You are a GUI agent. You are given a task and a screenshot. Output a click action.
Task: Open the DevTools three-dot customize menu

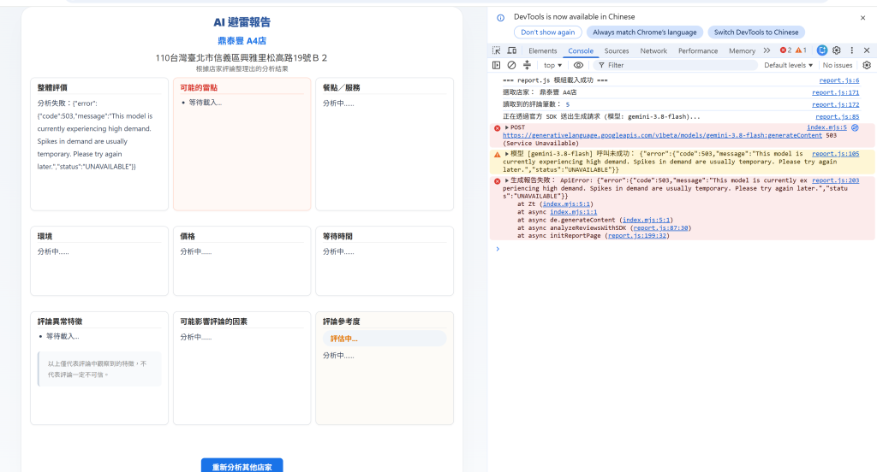click(852, 50)
